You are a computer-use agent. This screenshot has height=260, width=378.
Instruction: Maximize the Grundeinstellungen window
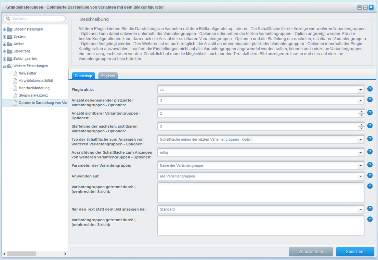pyautogui.click(x=365, y=7)
